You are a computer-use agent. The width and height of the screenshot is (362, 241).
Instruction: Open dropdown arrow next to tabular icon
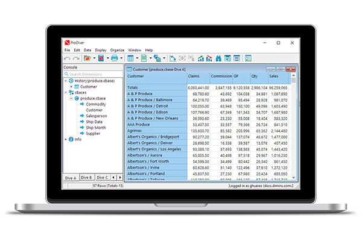(137, 58)
